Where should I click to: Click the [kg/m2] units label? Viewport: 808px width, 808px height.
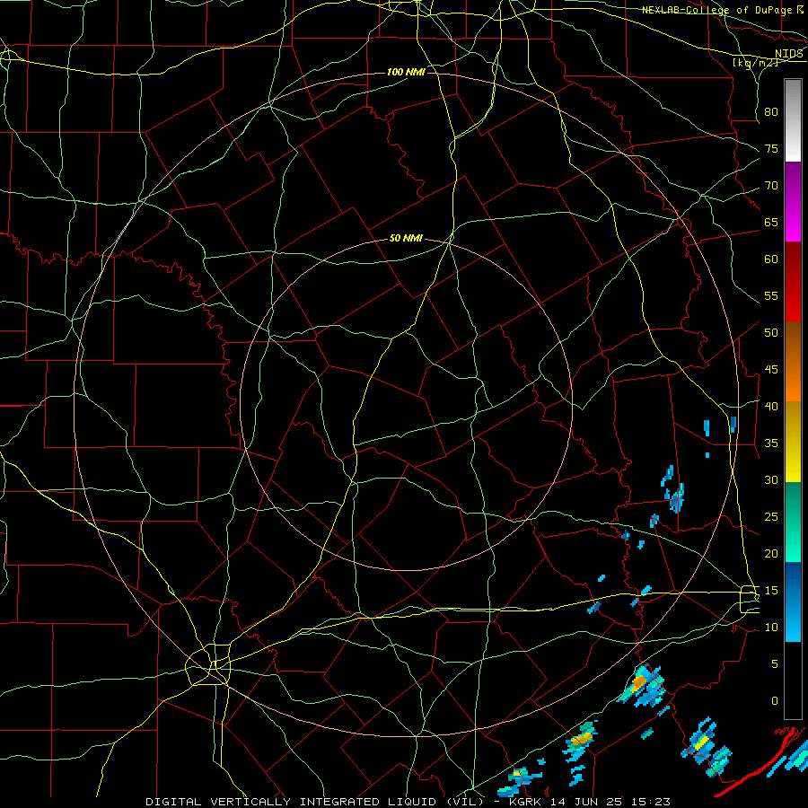pyautogui.click(x=755, y=63)
